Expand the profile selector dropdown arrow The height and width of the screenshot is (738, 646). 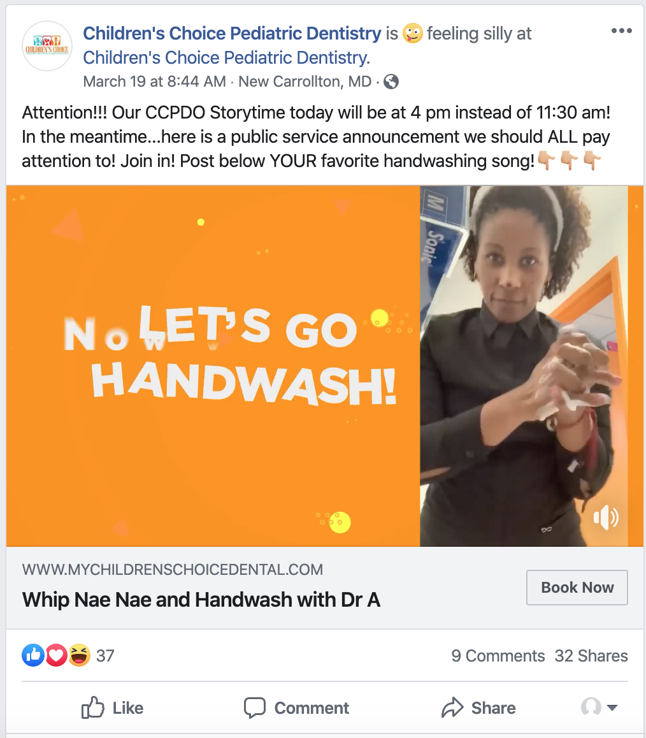[612, 707]
